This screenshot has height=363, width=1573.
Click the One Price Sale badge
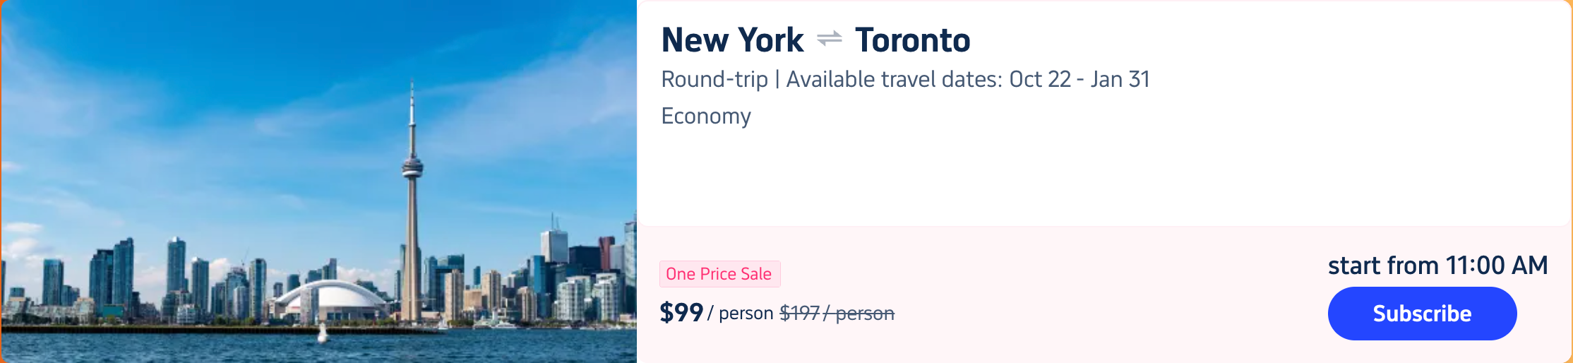tap(719, 274)
